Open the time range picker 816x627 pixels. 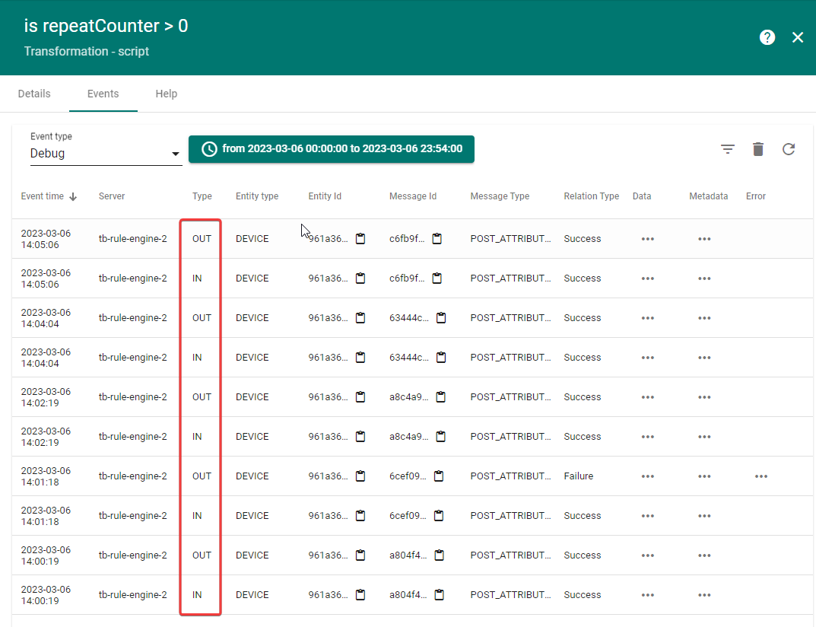click(332, 149)
